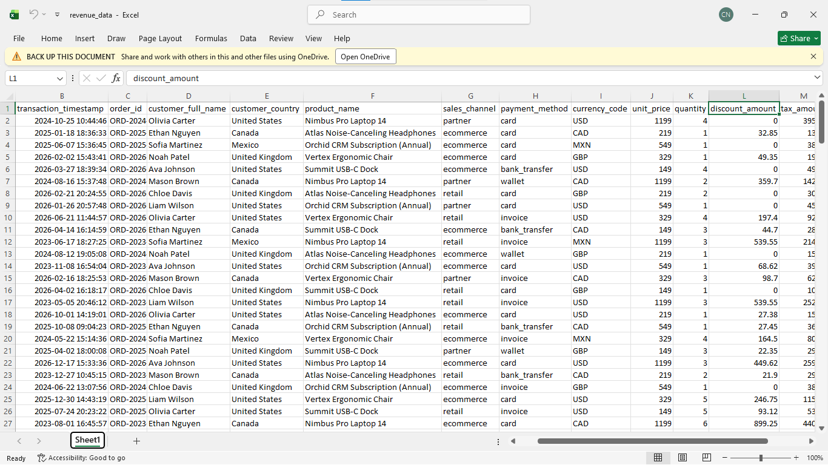Switch to Normal view icon
This screenshot has width=828, height=465.
[658, 458]
